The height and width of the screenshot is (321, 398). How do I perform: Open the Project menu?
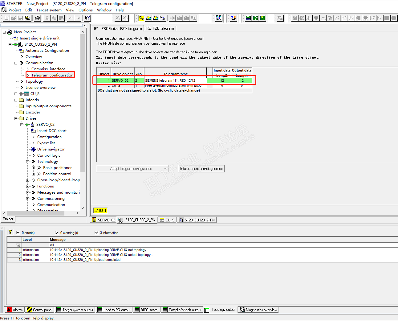[15, 10]
